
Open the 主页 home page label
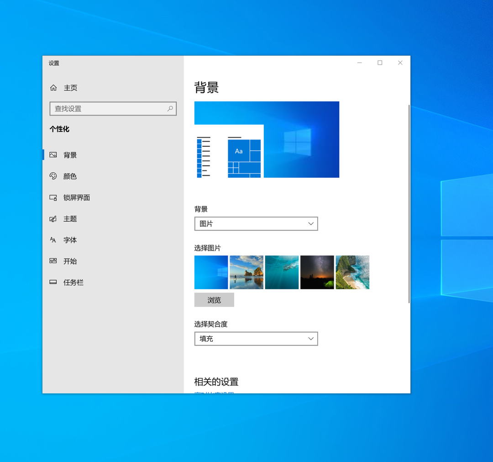click(x=70, y=88)
